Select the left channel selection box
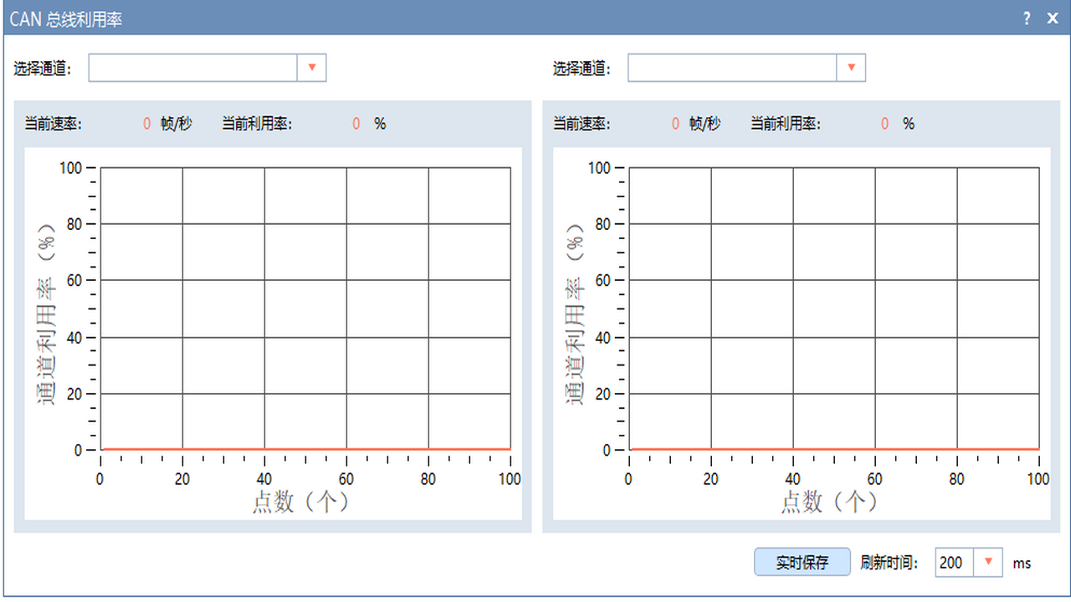The height and width of the screenshot is (602, 1071). coord(192,68)
